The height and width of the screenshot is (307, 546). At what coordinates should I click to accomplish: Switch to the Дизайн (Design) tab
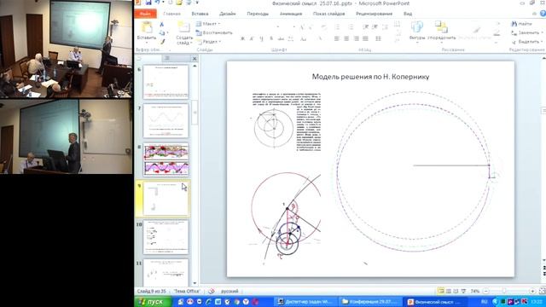click(x=228, y=14)
